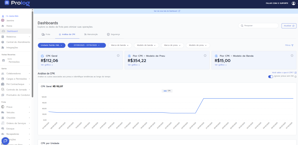Click the Prolog logo
Screen dimensions: 298x145
pyautogui.click(x=17, y=4)
